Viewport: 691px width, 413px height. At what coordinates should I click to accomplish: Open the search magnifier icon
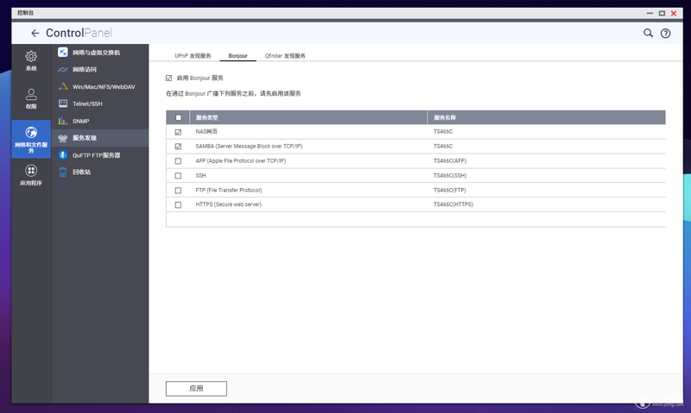[648, 33]
